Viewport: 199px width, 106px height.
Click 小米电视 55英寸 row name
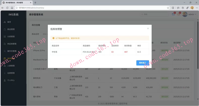[40, 69]
